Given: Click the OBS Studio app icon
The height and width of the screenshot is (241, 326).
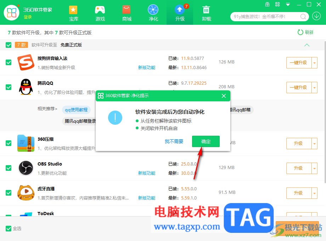Looking at the screenshot, I should tap(26, 168).
